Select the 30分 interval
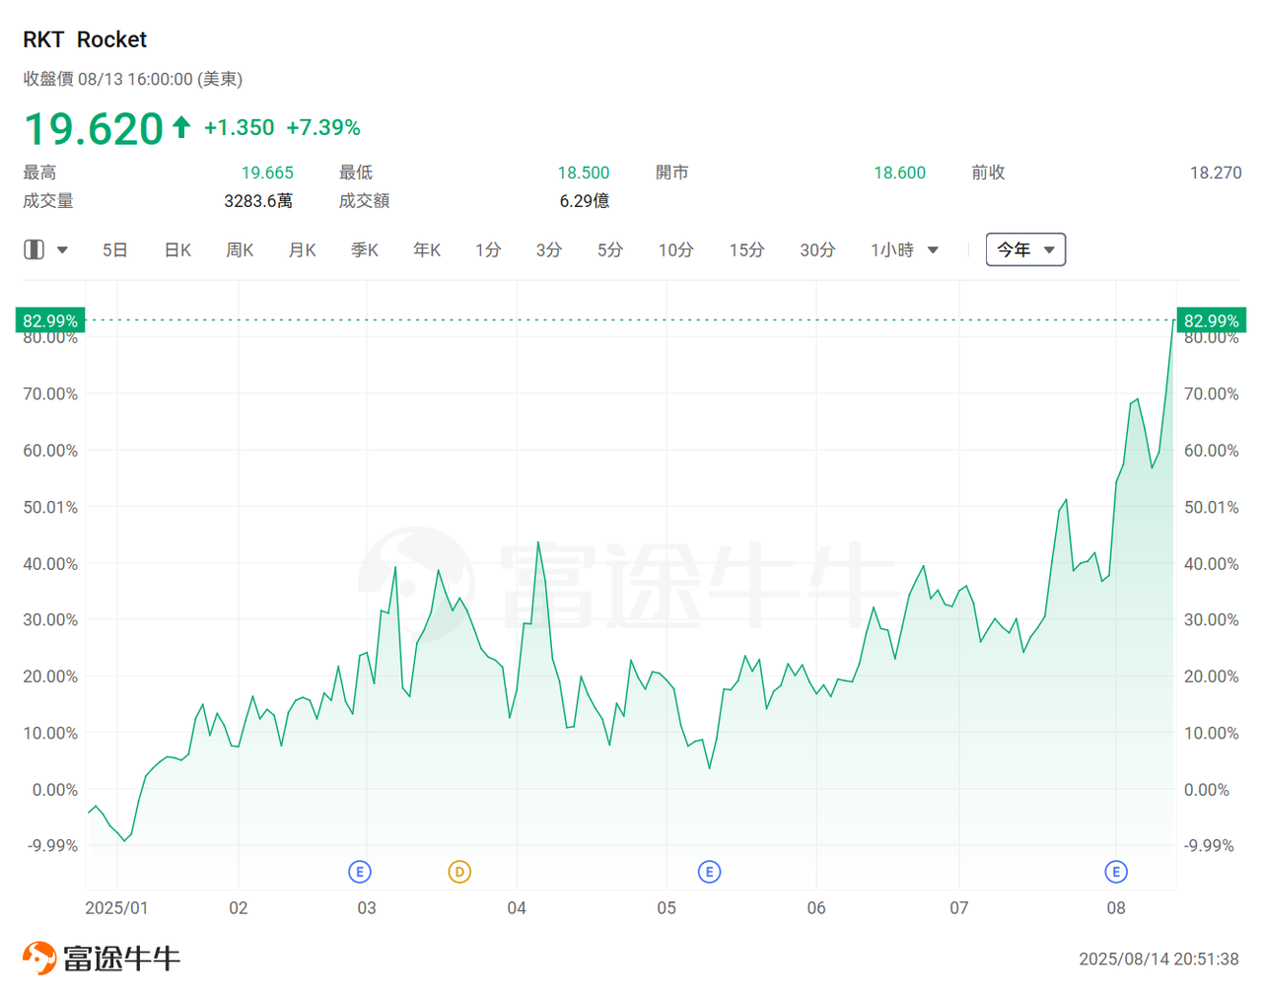 point(816,249)
